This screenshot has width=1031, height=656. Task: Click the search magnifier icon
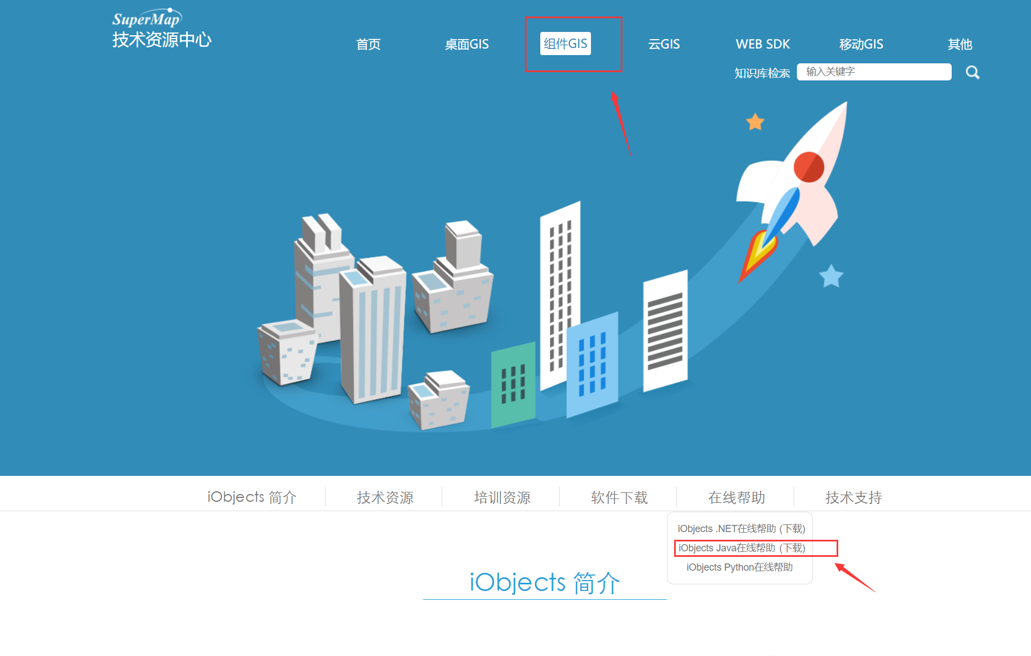coord(973,72)
